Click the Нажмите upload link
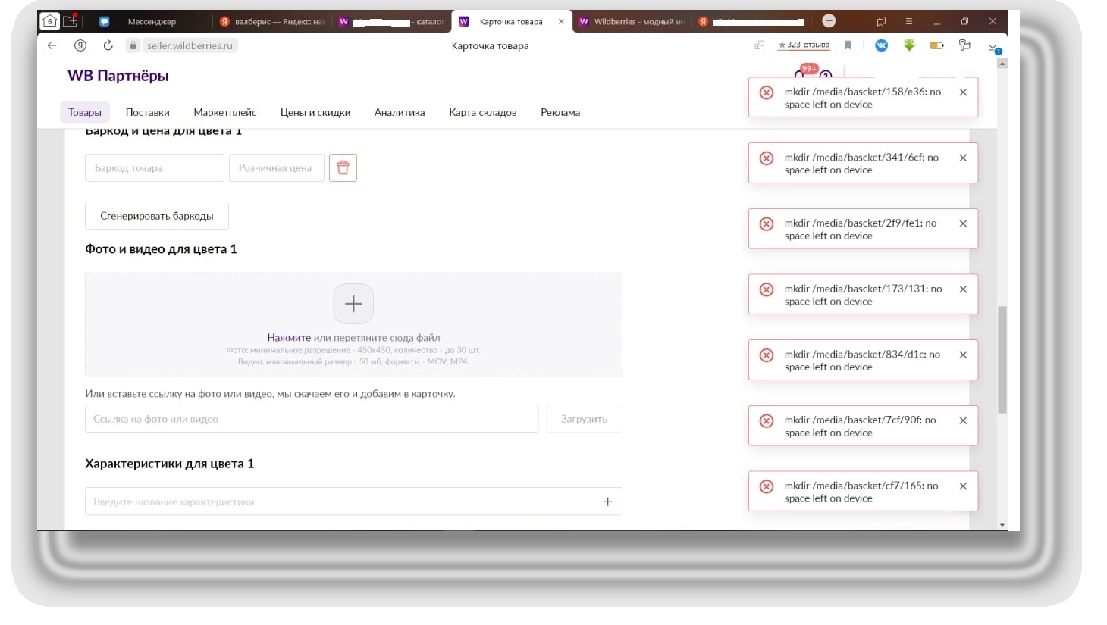Viewport: 1107px width, 625px height. point(289,338)
